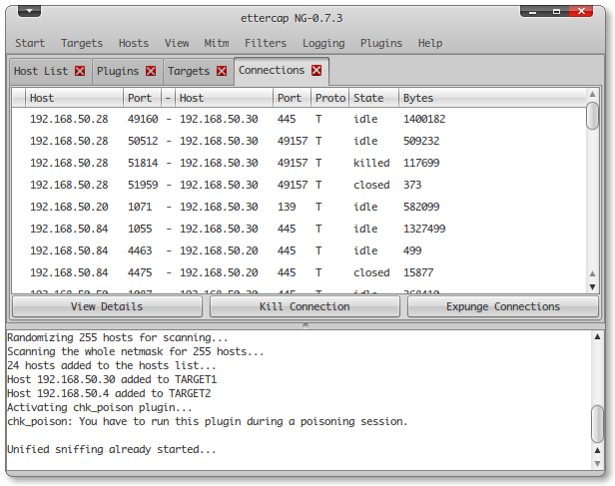Click Expunge Connections button
615x486 pixels.
pyautogui.click(x=503, y=306)
